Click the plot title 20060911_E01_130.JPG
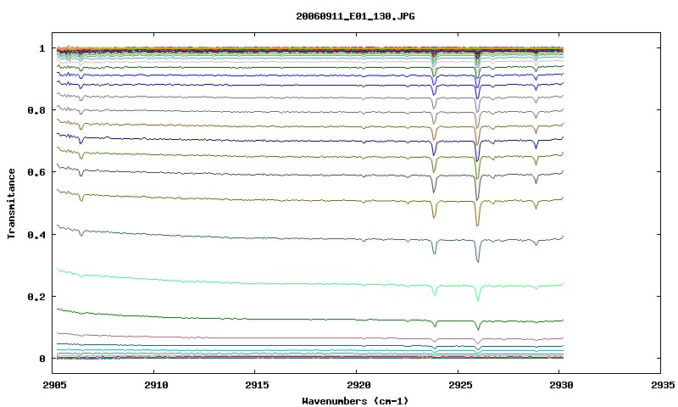The width and height of the screenshot is (678, 407). [x=355, y=16]
